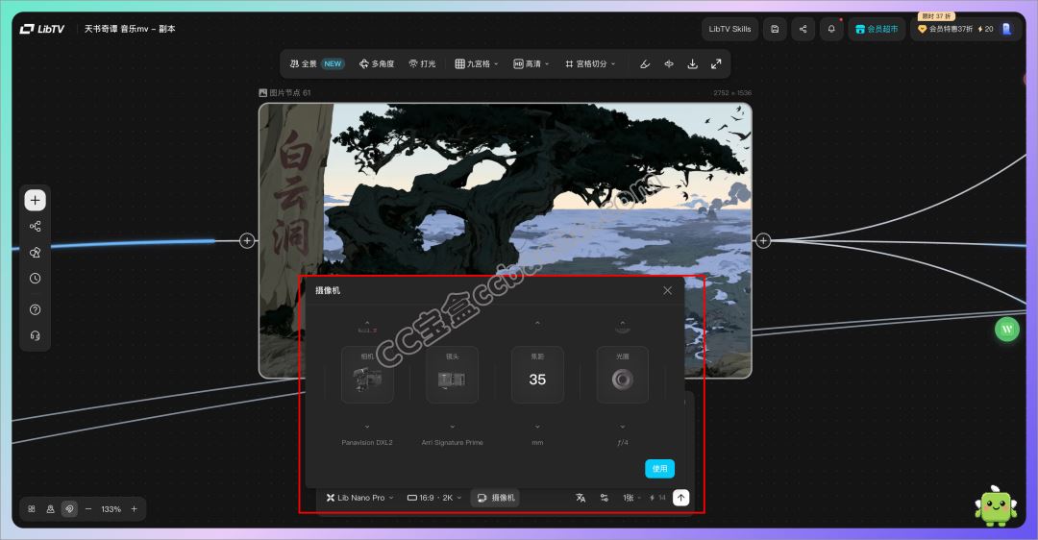Click the flip/mirror icon in toolbar

point(669,64)
